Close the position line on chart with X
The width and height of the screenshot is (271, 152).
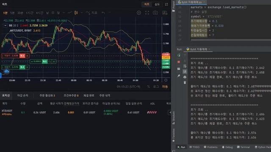pyautogui.click(x=54, y=61)
